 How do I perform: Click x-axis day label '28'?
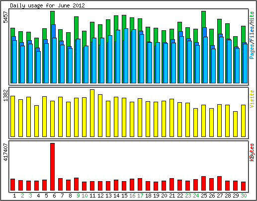click(228, 196)
